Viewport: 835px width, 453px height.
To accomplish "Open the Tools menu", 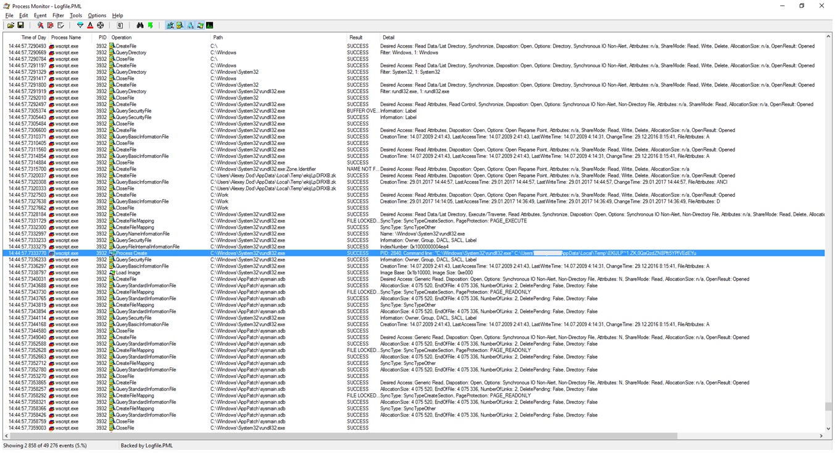I will 75,15.
